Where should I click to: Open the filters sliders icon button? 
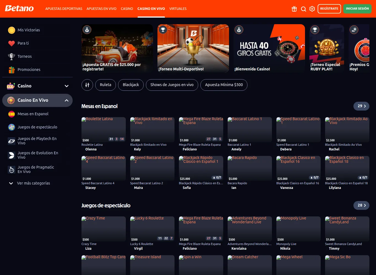pyautogui.click(x=87, y=85)
